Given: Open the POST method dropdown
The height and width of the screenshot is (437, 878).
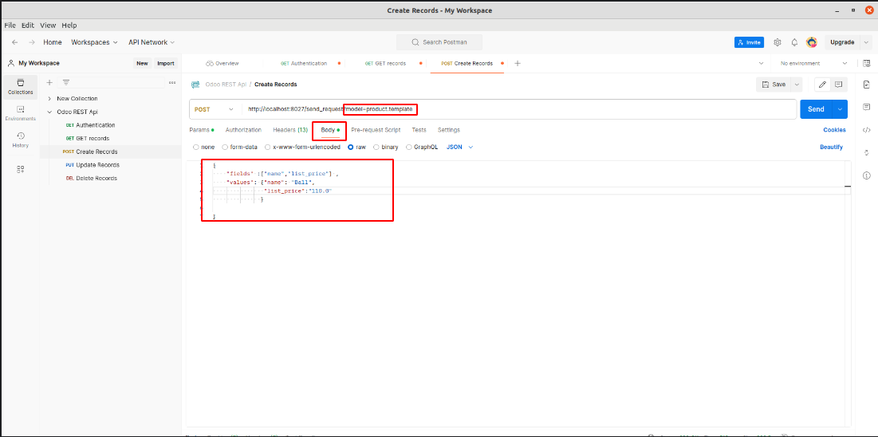Looking at the screenshot, I should 215,109.
